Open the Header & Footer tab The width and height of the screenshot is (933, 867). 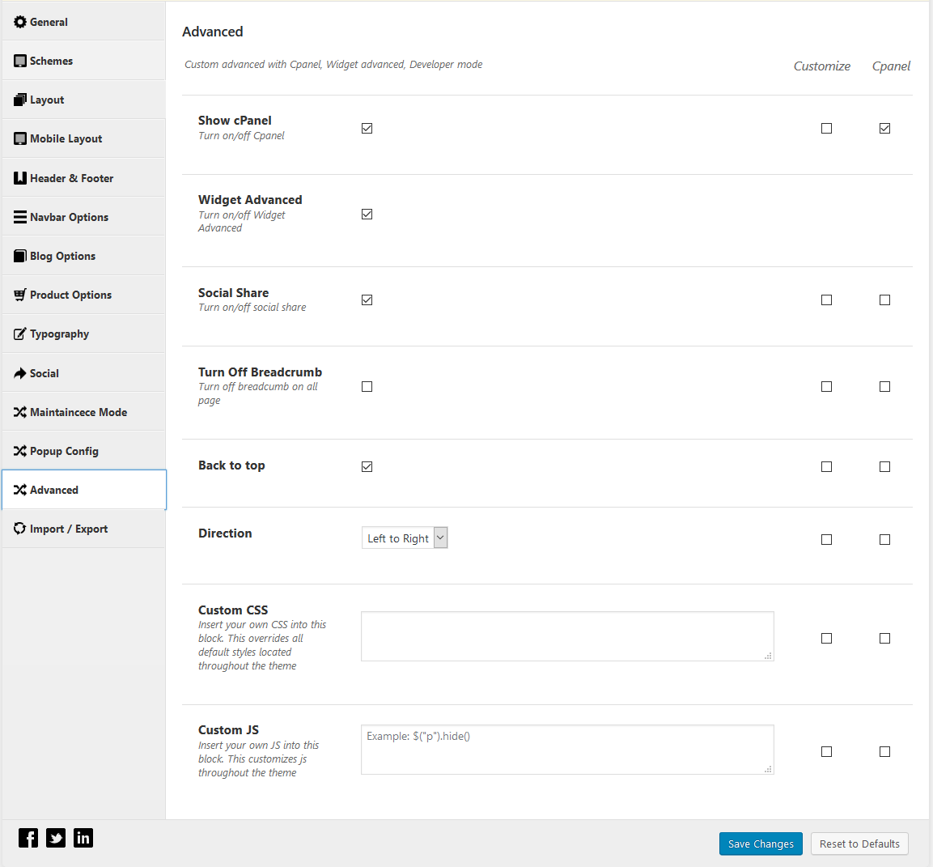coord(84,178)
